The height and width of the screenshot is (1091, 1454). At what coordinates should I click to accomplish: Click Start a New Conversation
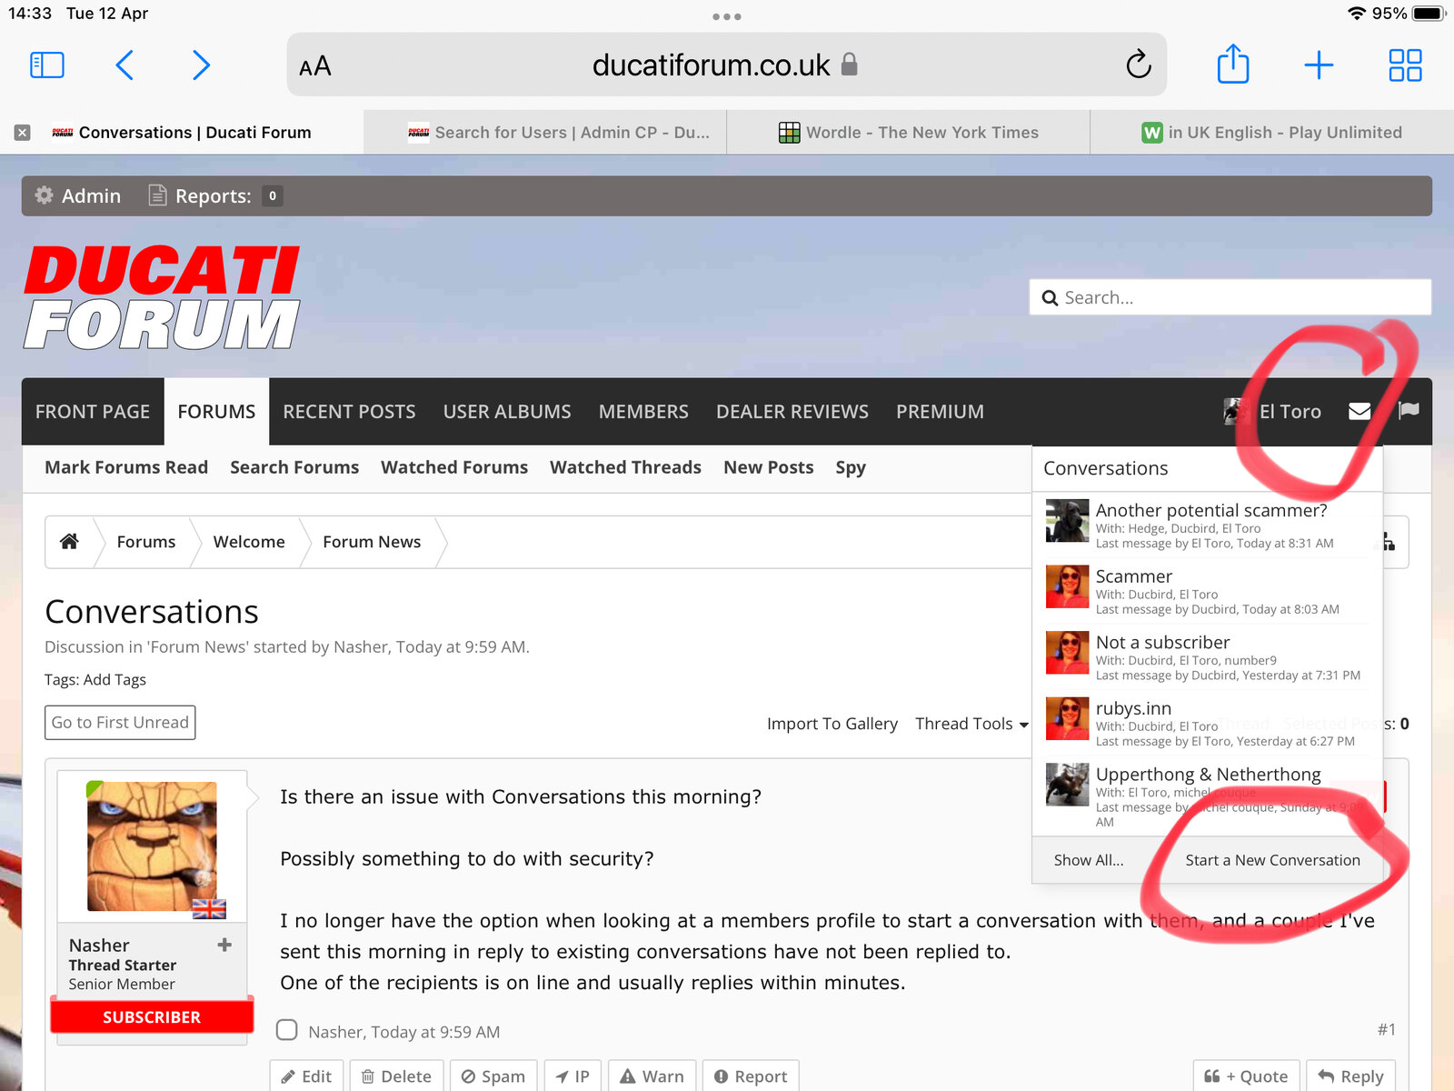[1272, 860]
